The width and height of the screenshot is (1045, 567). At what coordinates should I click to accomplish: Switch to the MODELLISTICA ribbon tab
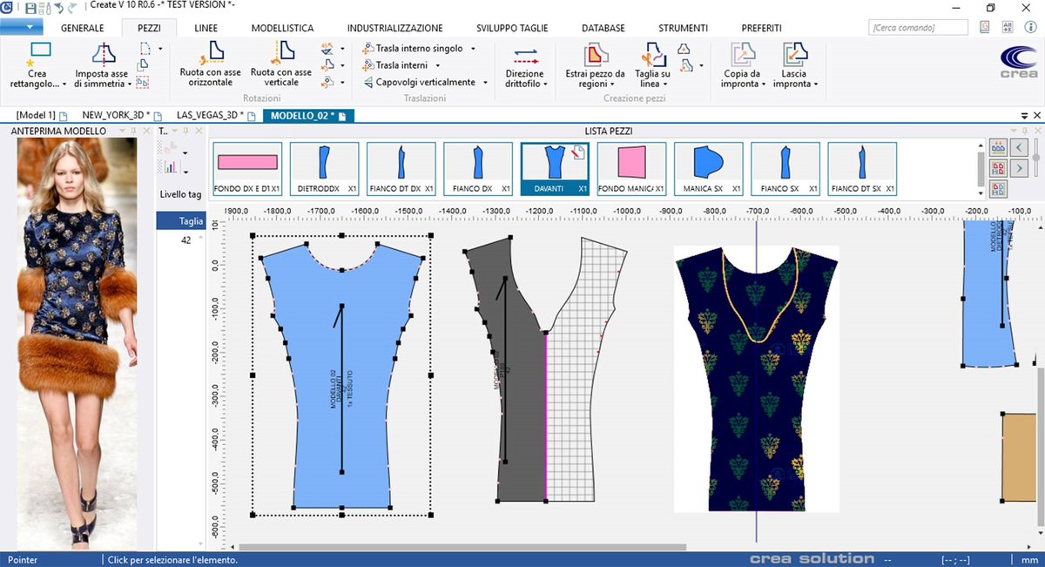(x=282, y=27)
